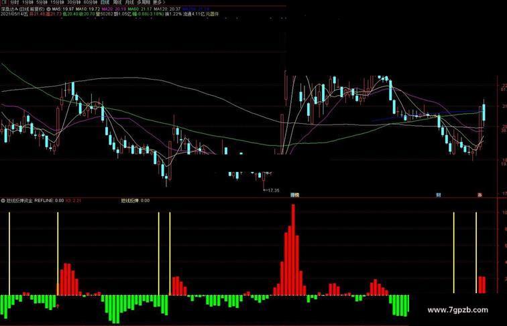Switch to the 月线 monthly chart tab

click(x=129, y=2)
